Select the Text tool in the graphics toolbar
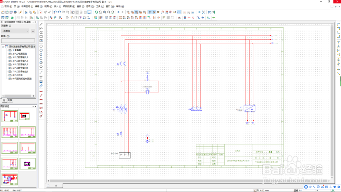Image resolution: width=341 pixels, height=192 pixels. coord(41,78)
